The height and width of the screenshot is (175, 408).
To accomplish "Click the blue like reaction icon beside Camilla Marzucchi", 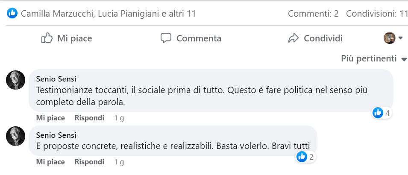I will (12, 13).
